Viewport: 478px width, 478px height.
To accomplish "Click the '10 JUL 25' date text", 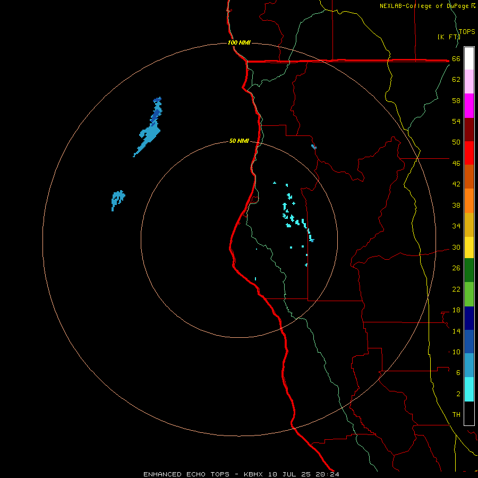I will coord(289,474).
